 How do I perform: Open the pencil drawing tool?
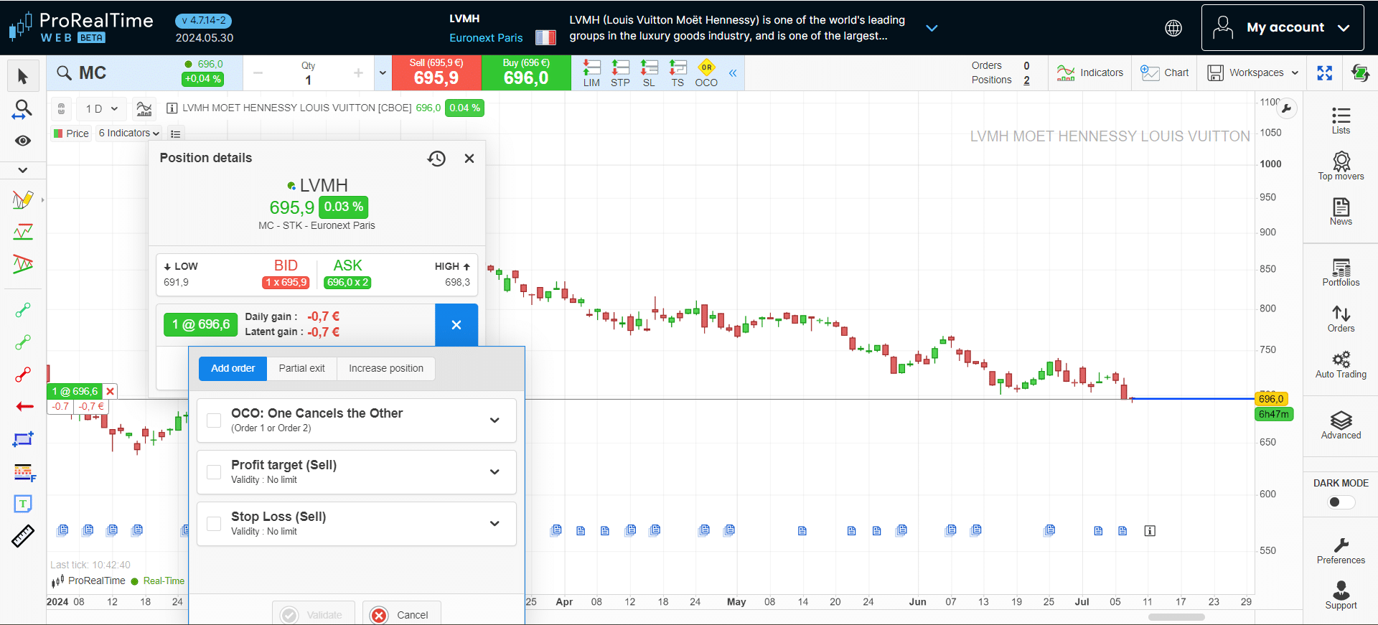(23, 199)
